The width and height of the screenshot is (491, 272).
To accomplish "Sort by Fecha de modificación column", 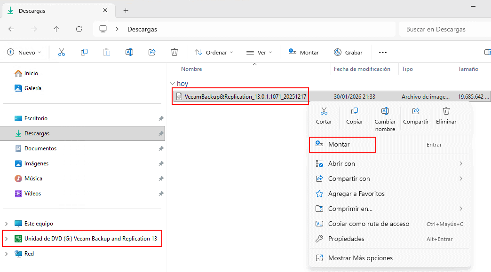I will (362, 69).
